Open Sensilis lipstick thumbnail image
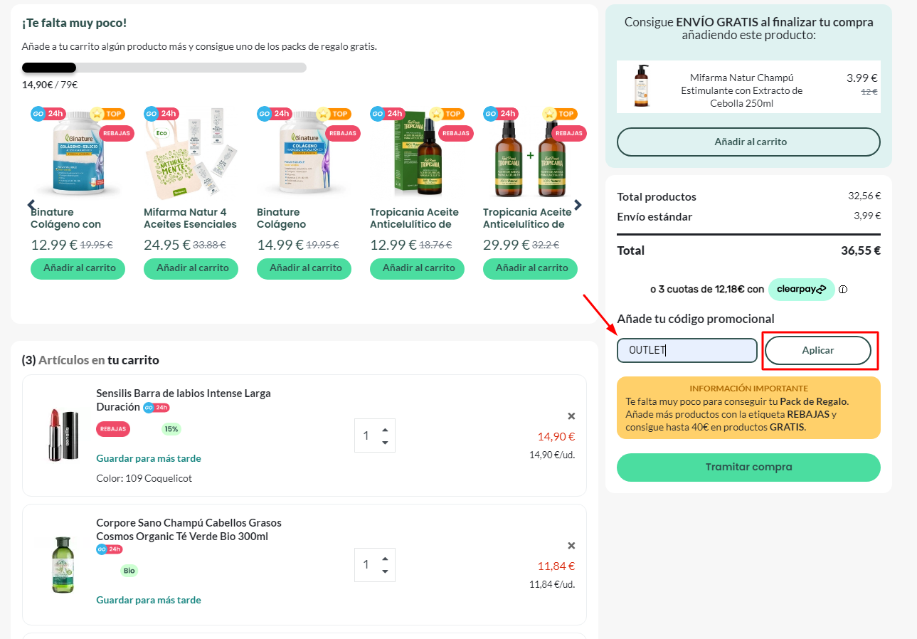 pyautogui.click(x=62, y=435)
